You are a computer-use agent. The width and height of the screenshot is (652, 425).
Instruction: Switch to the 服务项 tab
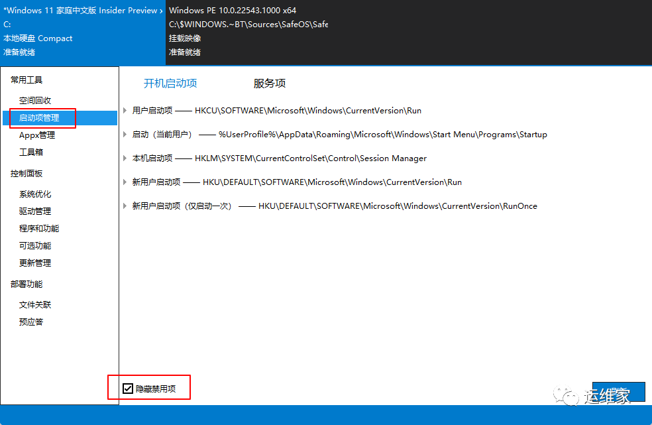tap(270, 84)
